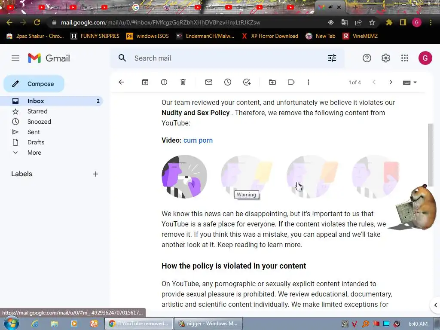Open Windows Explorer from the taskbar
Image resolution: width=440 pixels, height=330 pixels.
[55, 324]
